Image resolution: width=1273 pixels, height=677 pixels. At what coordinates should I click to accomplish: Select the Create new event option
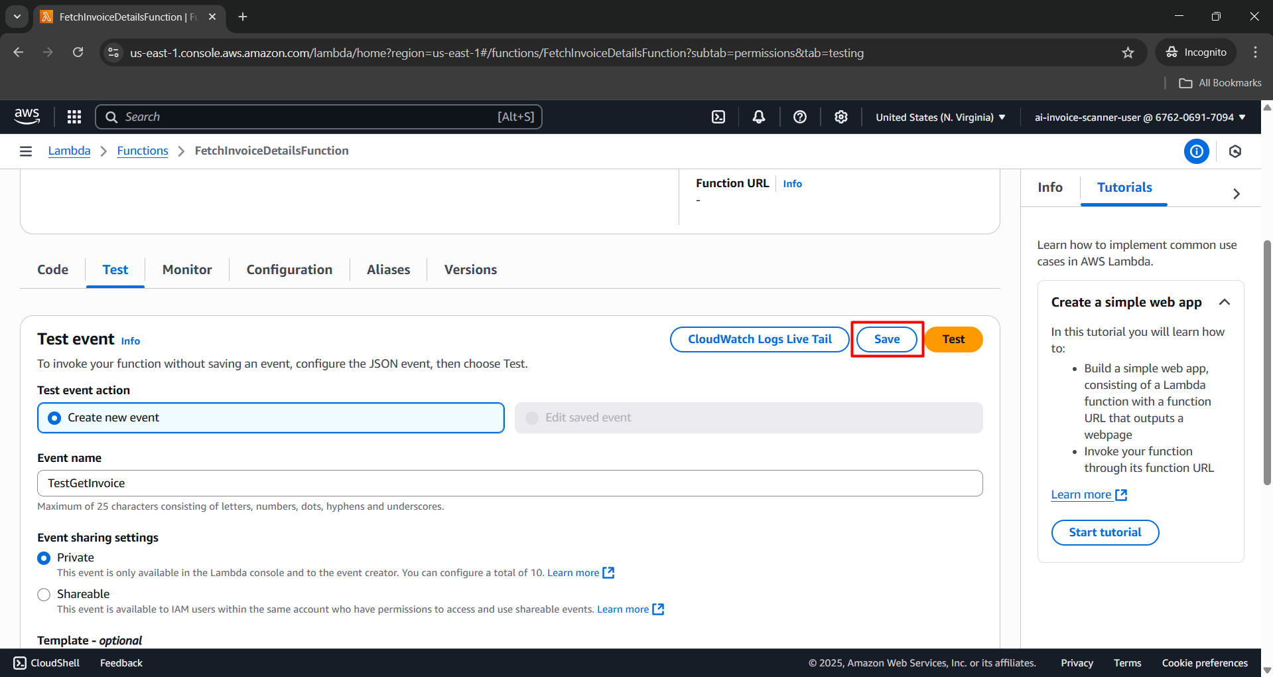tap(55, 418)
